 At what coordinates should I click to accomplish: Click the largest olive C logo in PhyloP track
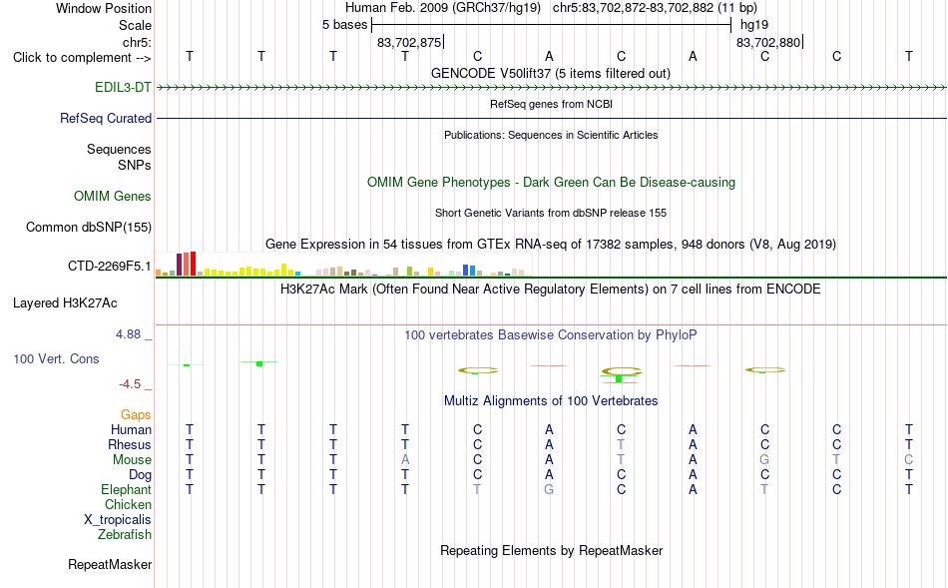[622, 371]
